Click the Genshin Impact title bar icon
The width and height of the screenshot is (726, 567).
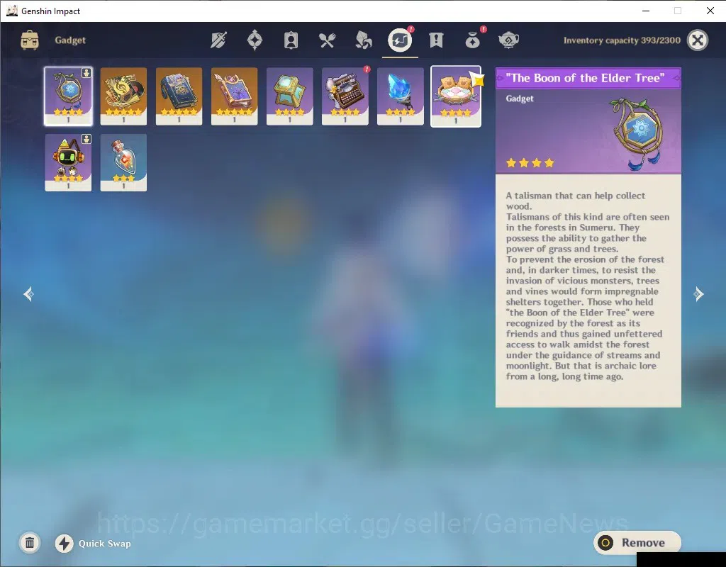pyautogui.click(x=12, y=11)
